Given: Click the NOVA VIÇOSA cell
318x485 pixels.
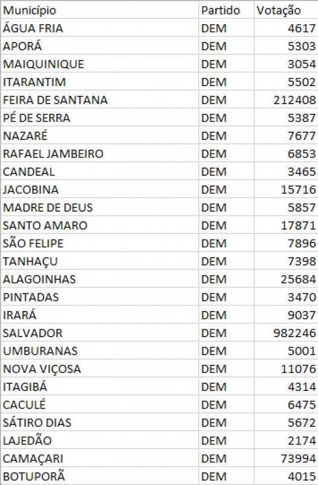Looking at the screenshot, I should click(100, 369).
